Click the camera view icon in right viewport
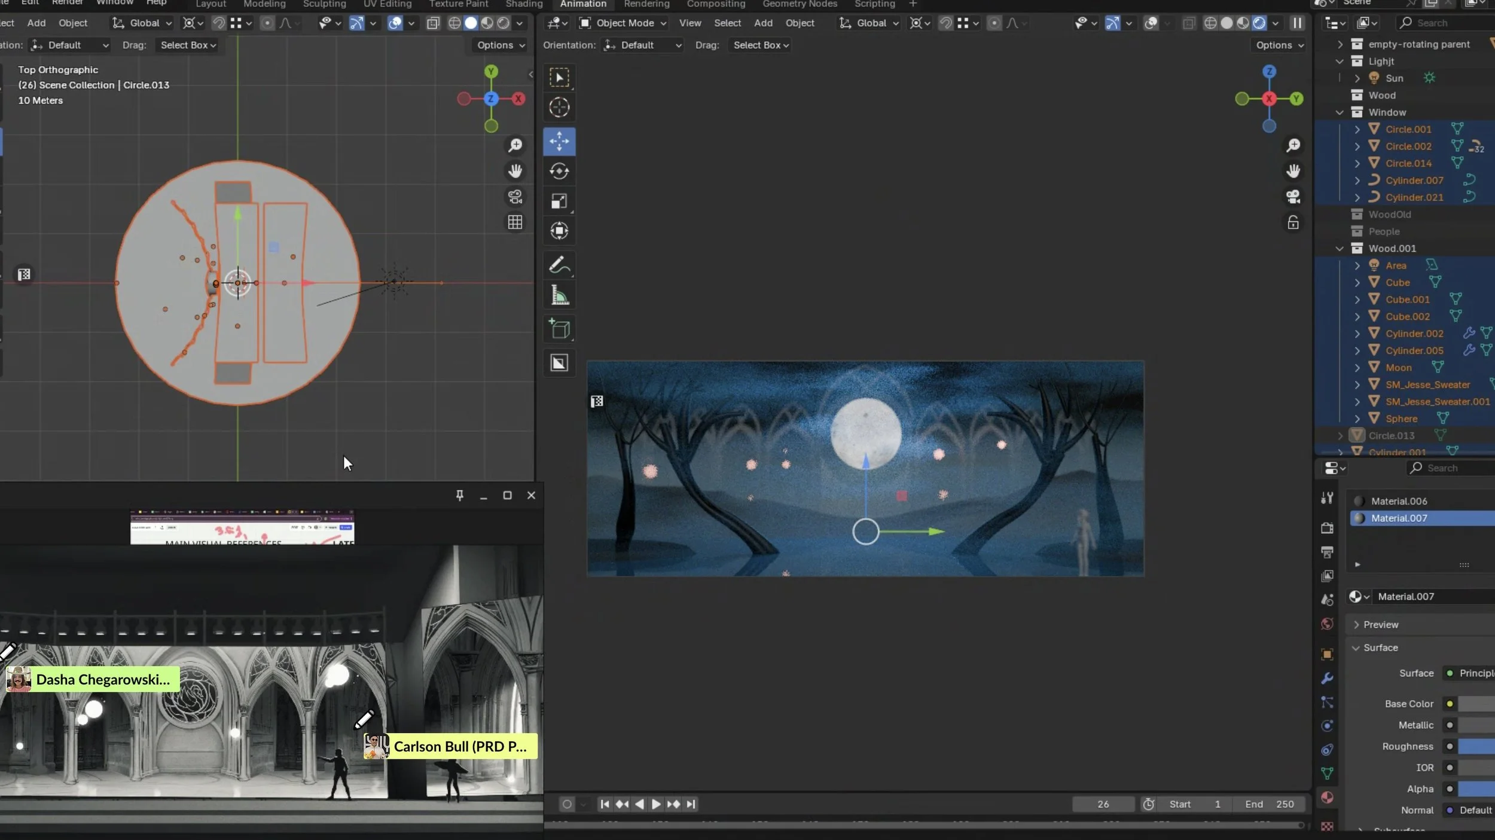The height and width of the screenshot is (840, 1495). click(x=1293, y=197)
